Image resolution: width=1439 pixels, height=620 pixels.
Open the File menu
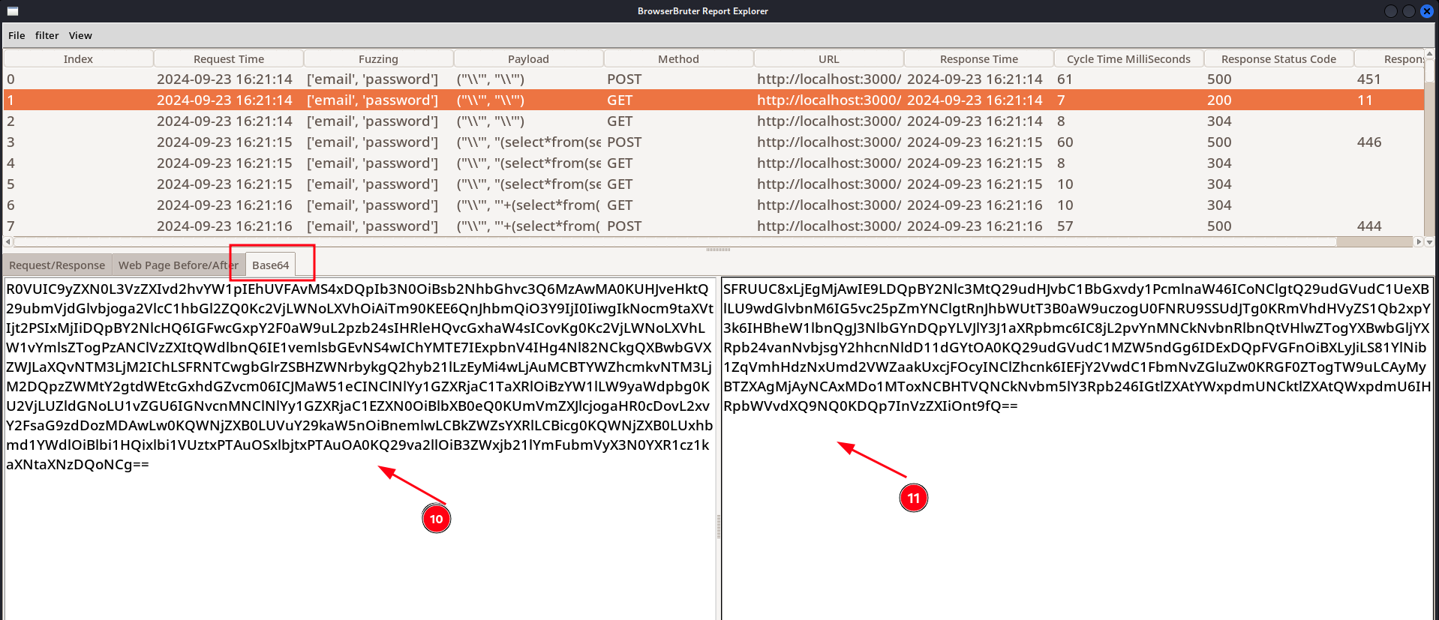pos(17,35)
